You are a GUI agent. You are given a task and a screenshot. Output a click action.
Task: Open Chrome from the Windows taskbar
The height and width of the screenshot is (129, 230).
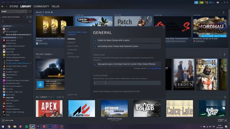tap(9, 126)
